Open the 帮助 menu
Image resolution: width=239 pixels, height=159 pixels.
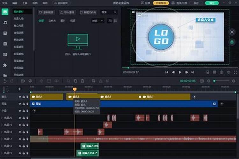coord(45,3)
